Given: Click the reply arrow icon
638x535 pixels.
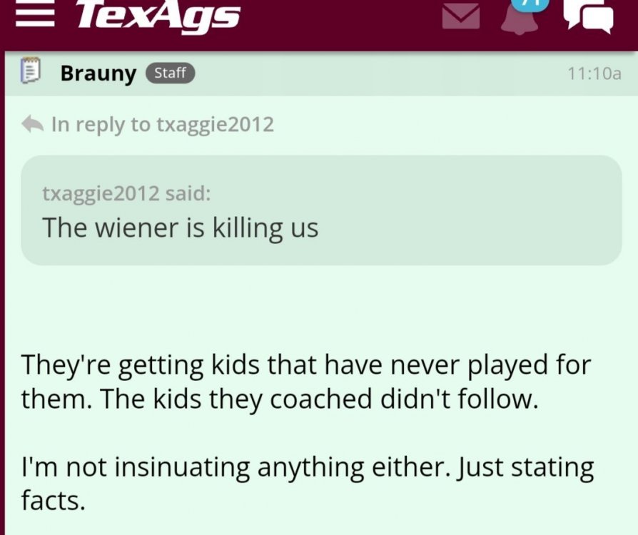Looking at the screenshot, I should pos(33,124).
